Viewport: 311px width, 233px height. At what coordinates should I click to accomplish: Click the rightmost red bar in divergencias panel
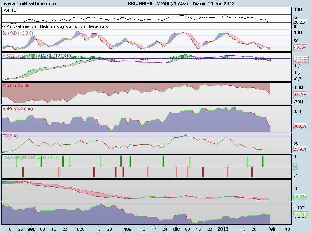tap(252, 172)
